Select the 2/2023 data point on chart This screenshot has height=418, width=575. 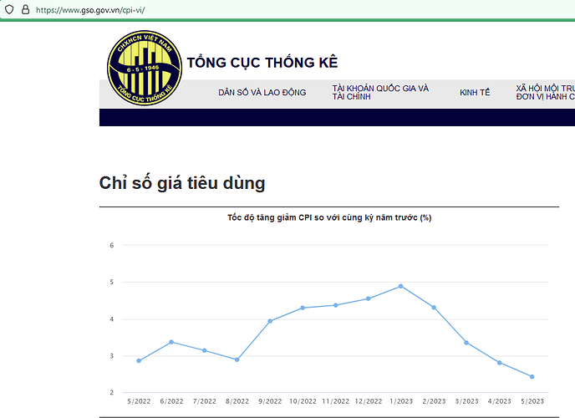click(434, 308)
